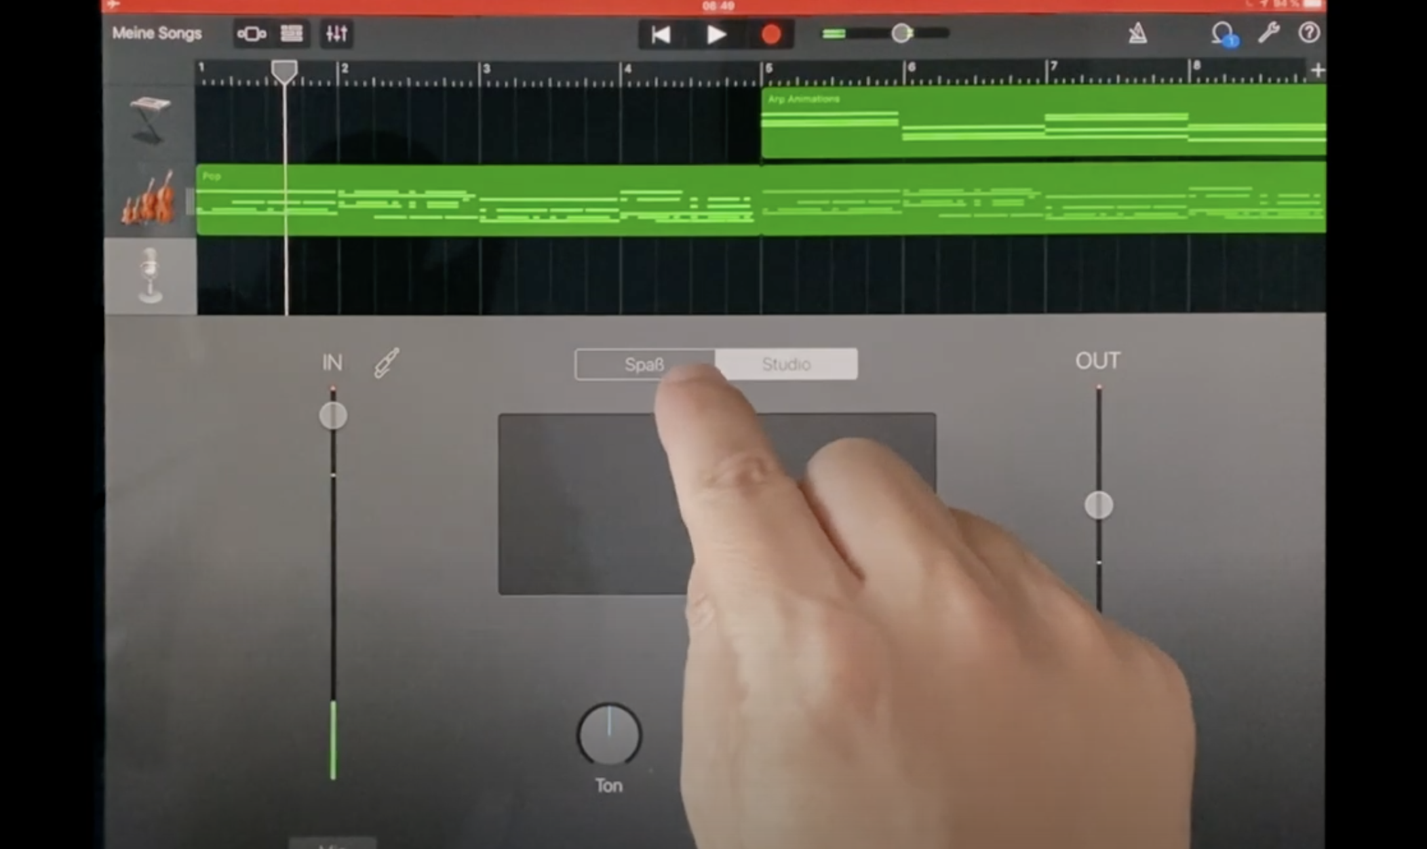This screenshot has width=1427, height=849.
Task: Open the wrench settings icon
Action: (x=1268, y=33)
